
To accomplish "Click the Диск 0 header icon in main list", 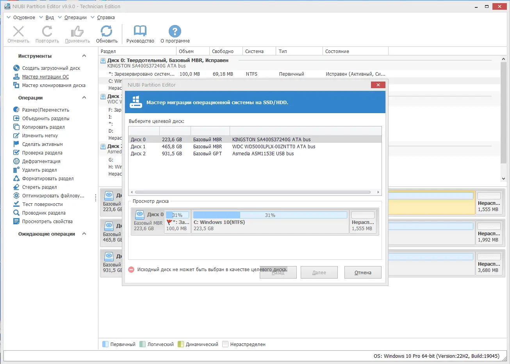I will [x=103, y=60].
